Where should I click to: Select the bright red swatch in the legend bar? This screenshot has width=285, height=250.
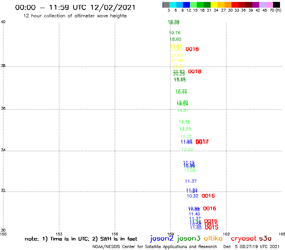click(235, 5)
